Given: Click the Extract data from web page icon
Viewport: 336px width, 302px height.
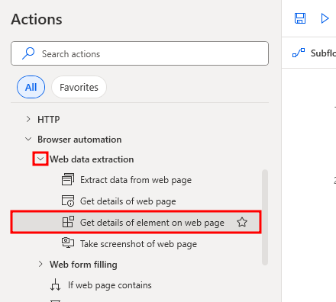Looking at the screenshot, I should (68, 179).
